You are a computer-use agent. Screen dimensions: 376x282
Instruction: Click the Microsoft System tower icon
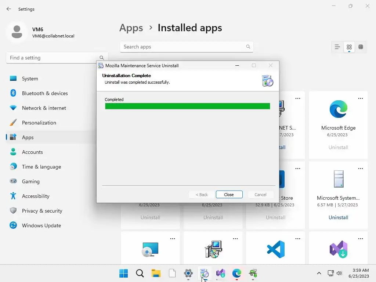(x=339, y=179)
